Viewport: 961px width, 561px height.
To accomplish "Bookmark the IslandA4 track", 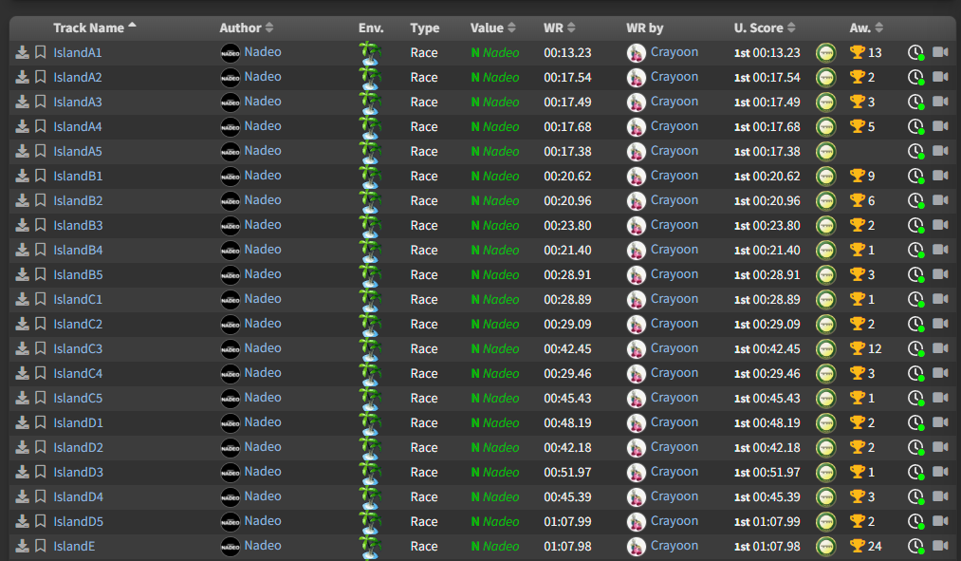I will pyautogui.click(x=41, y=126).
